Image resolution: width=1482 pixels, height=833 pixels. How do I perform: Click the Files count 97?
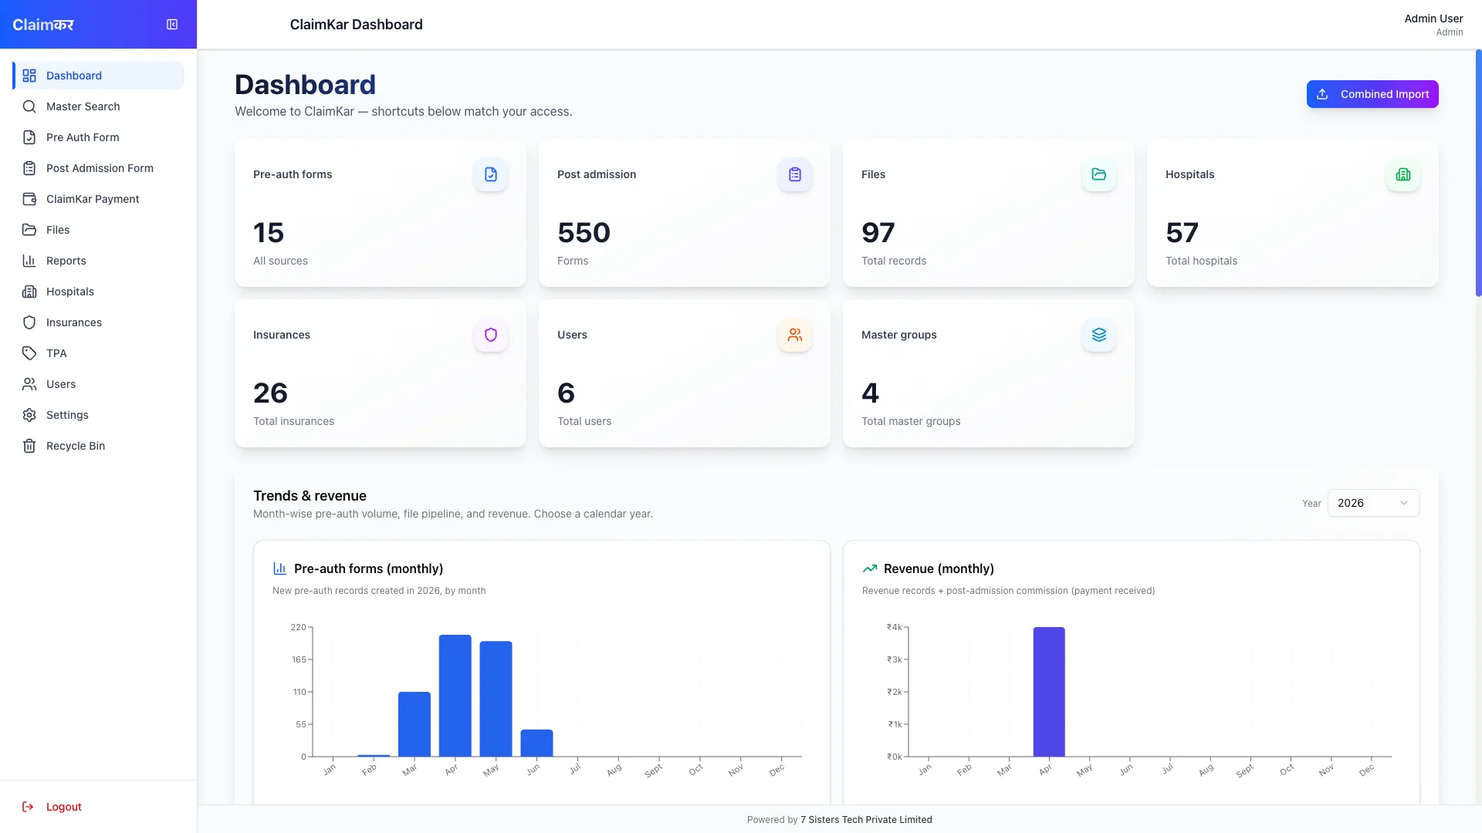pos(878,232)
